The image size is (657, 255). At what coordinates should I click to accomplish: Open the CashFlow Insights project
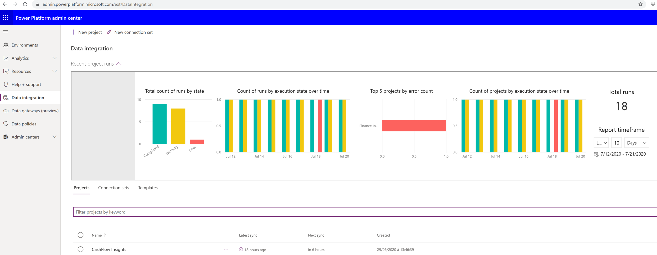click(x=109, y=249)
